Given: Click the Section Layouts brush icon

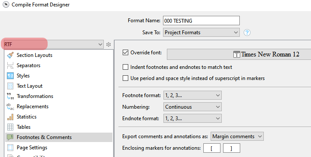Looking at the screenshot, I should [x=10, y=55].
